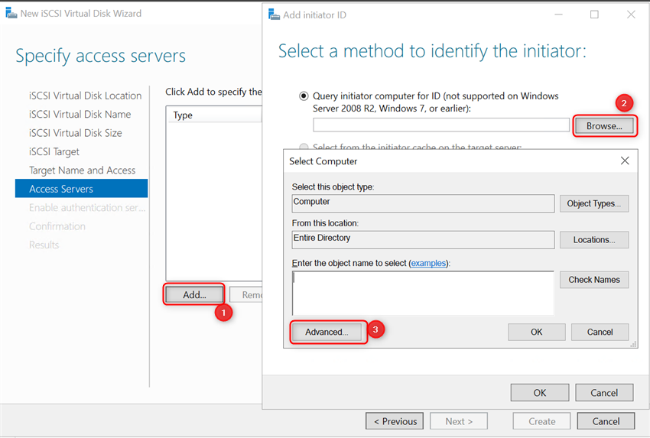Click the Next button in the wizard

[459, 421]
